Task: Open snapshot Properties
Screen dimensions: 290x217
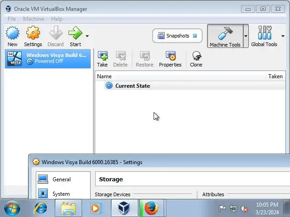Action: [170, 59]
